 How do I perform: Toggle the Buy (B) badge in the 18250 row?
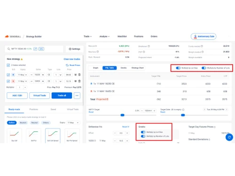coord(13,75)
